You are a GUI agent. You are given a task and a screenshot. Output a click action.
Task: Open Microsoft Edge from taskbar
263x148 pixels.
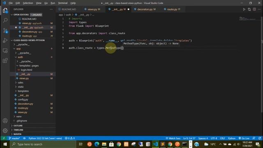point(97,144)
